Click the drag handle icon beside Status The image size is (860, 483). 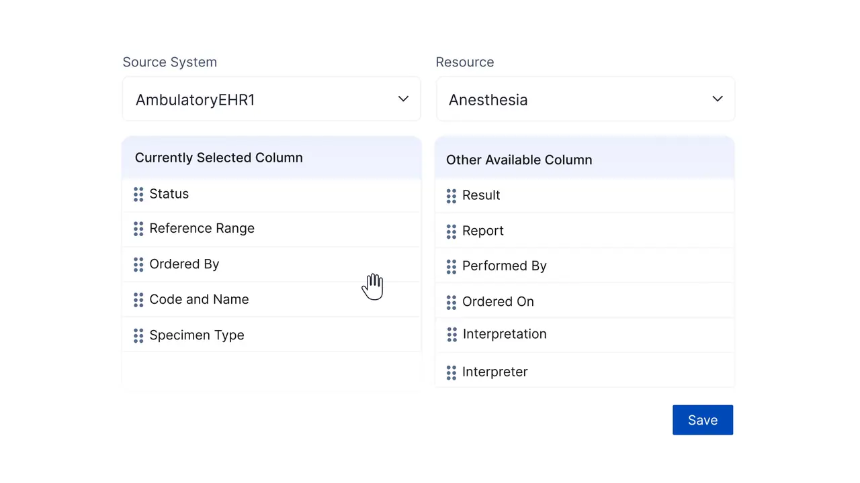tap(138, 195)
